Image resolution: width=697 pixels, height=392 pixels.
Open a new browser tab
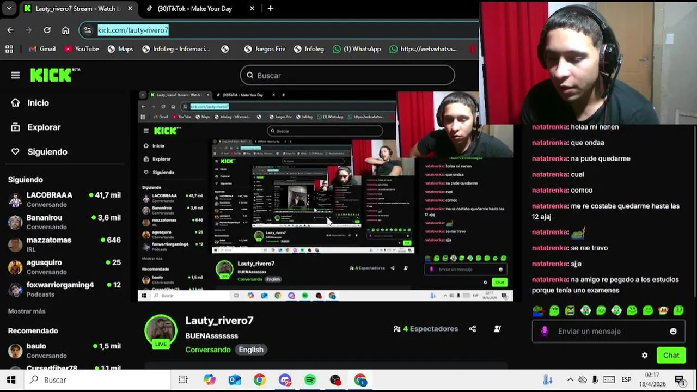(x=270, y=9)
